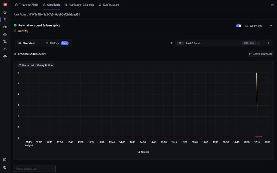Click the magnifier icon next to time picker

(268, 43)
